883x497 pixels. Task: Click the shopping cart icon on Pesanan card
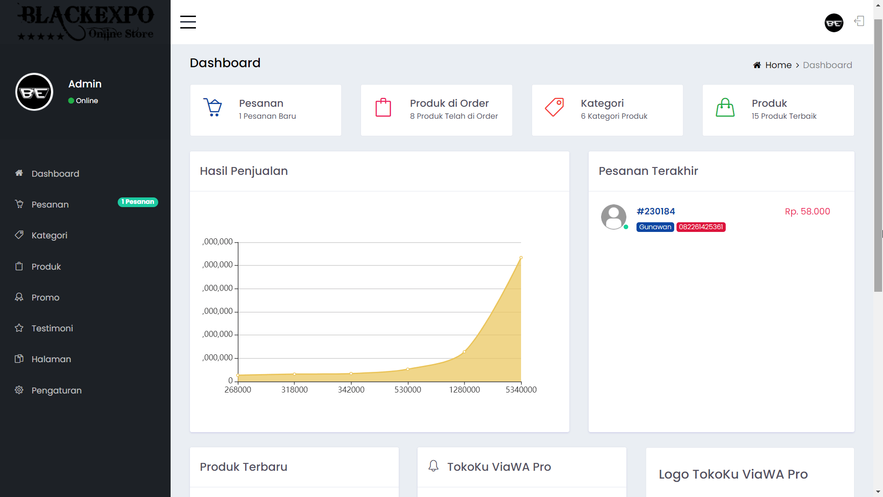tap(212, 108)
